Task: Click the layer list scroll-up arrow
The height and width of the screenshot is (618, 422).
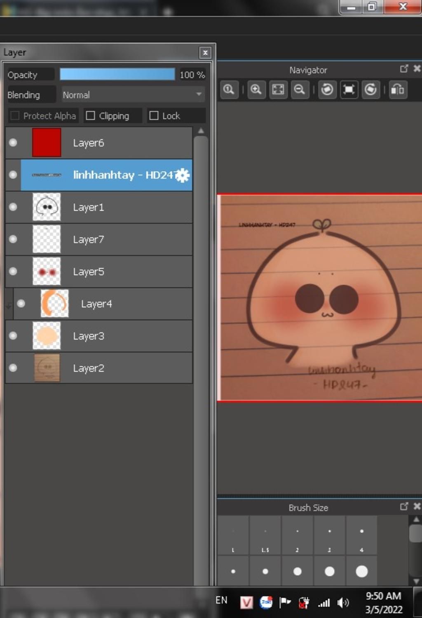Action: [201, 131]
